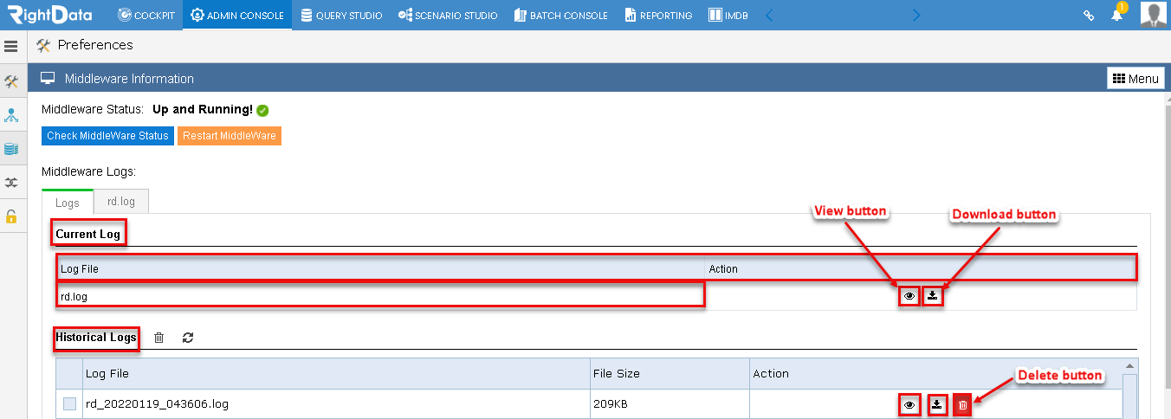Tick the checkbox for rd_20220119_043606.log
The image size is (1171, 419).
tap(69, 403)
